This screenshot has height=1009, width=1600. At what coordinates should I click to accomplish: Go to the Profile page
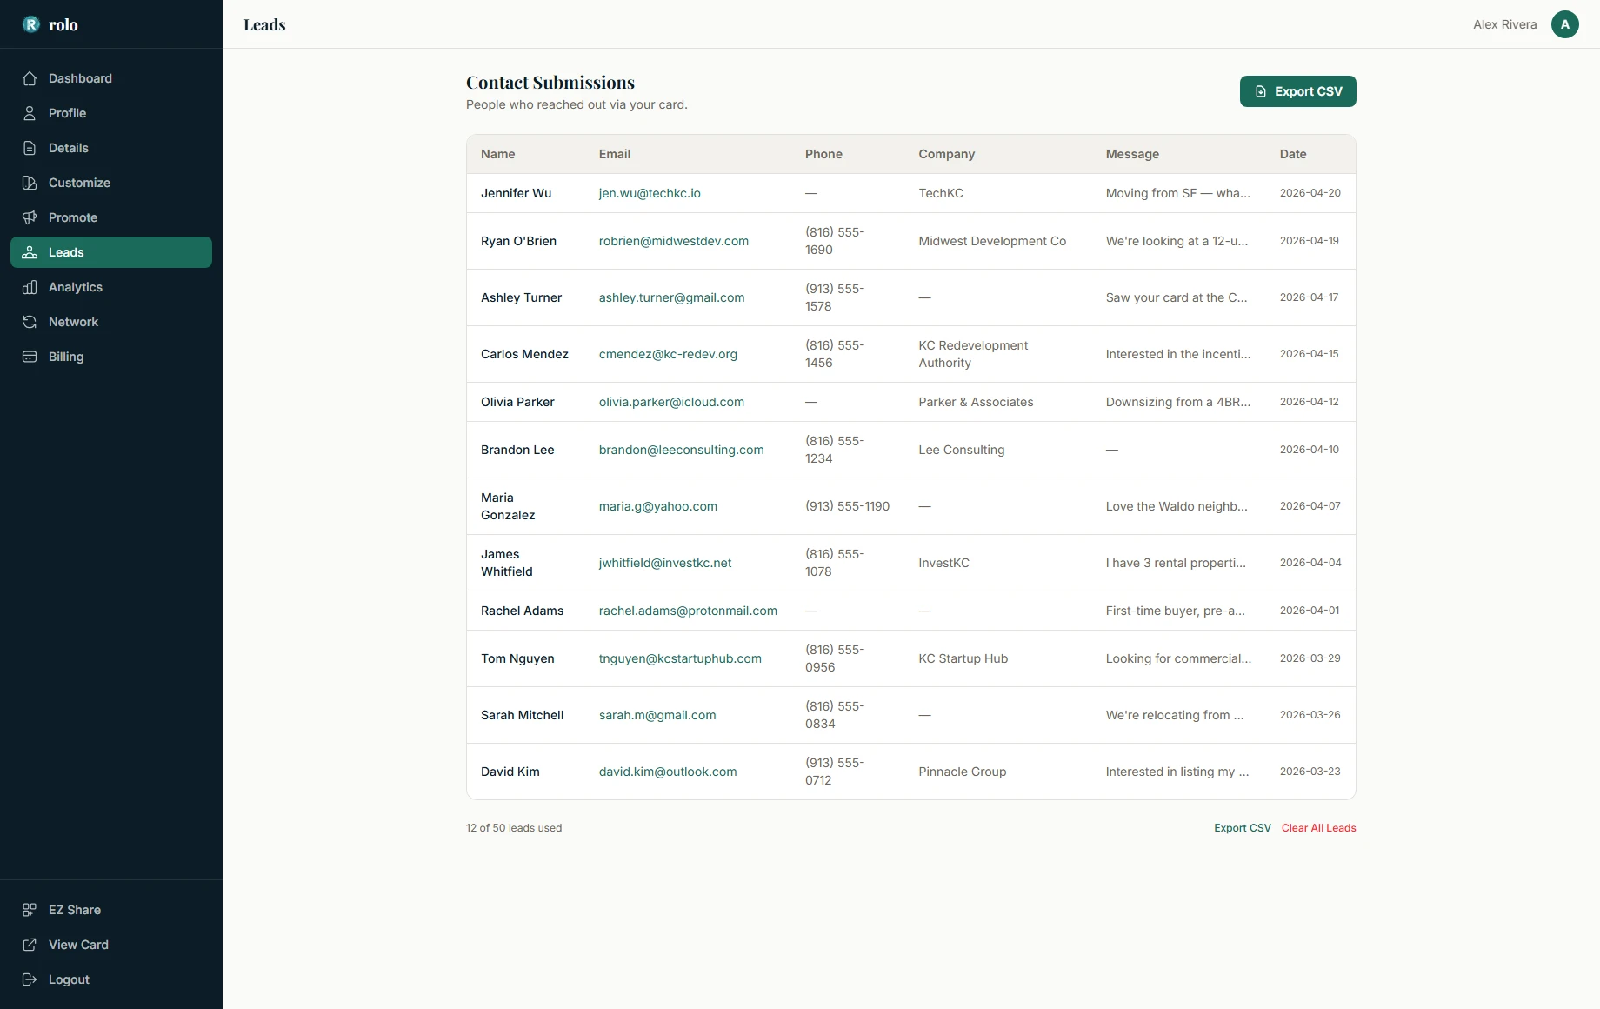pyautogui.click(x=111, y=113)
